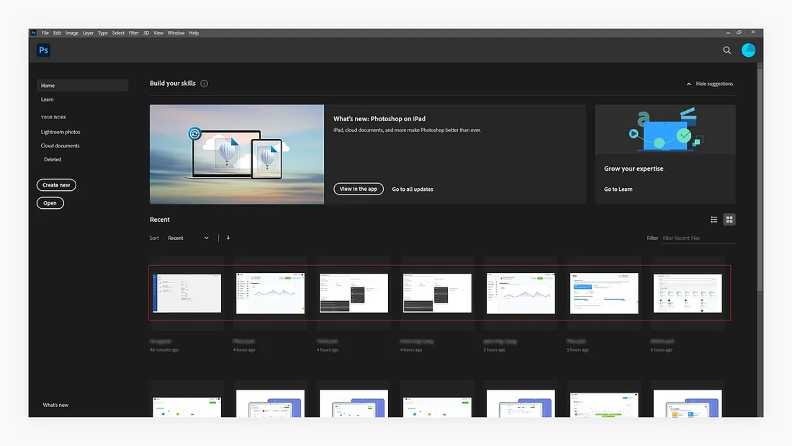Open the Layer menu
Viewport: 792px width, 446px height.
click(x=88, y=33)
